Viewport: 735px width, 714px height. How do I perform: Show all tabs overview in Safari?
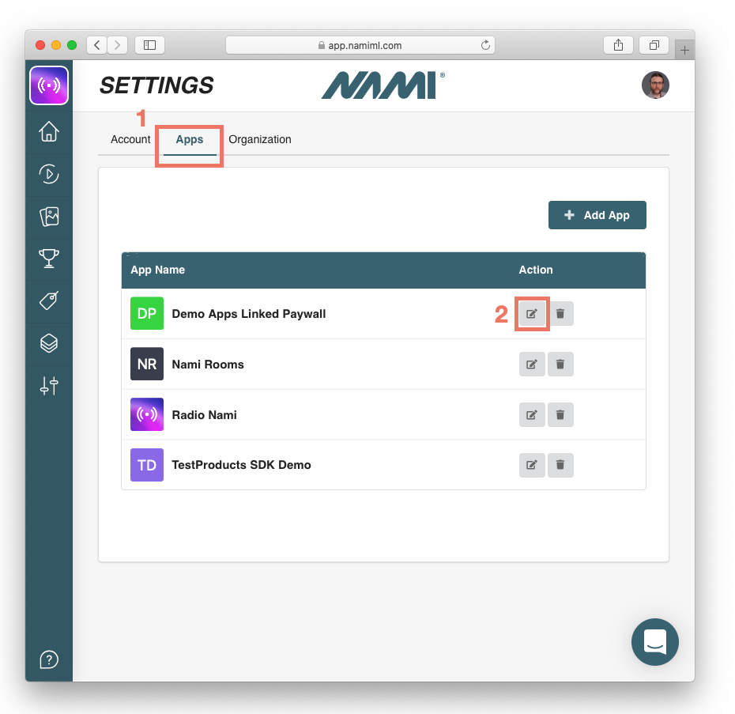654,45
